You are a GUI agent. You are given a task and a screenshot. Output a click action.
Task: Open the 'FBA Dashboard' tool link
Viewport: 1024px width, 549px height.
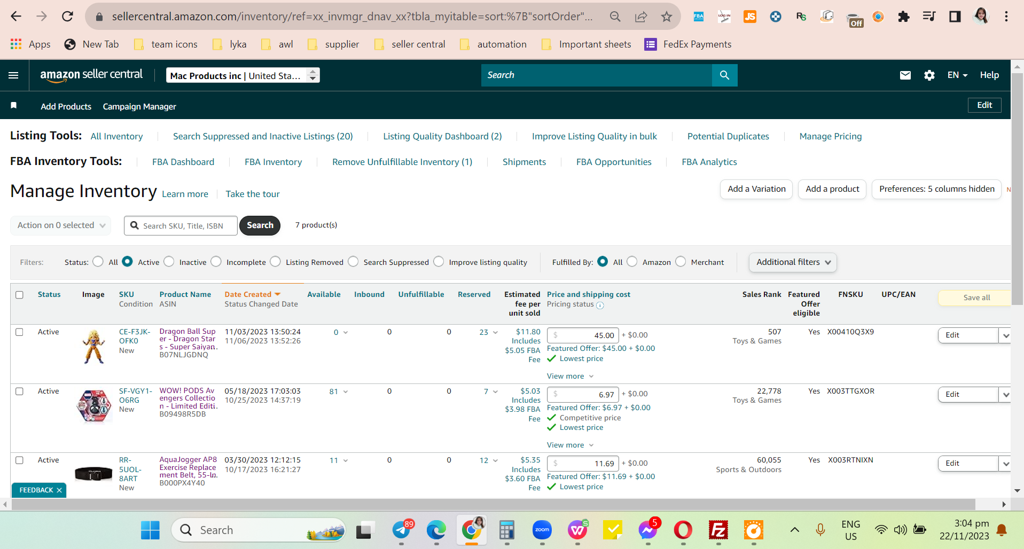pos(183,162)
